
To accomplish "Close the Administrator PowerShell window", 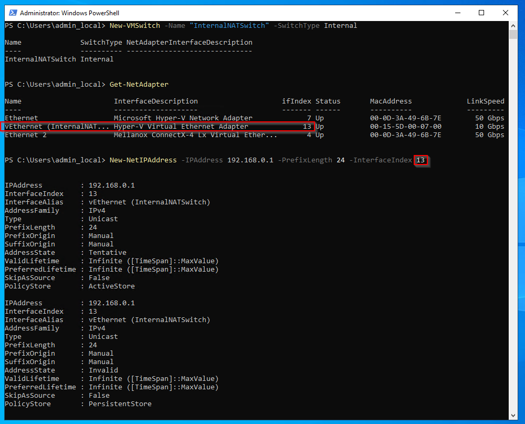I will (506, 13).
